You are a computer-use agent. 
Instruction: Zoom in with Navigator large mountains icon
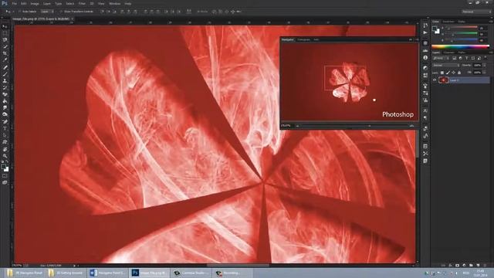[411, 125]
